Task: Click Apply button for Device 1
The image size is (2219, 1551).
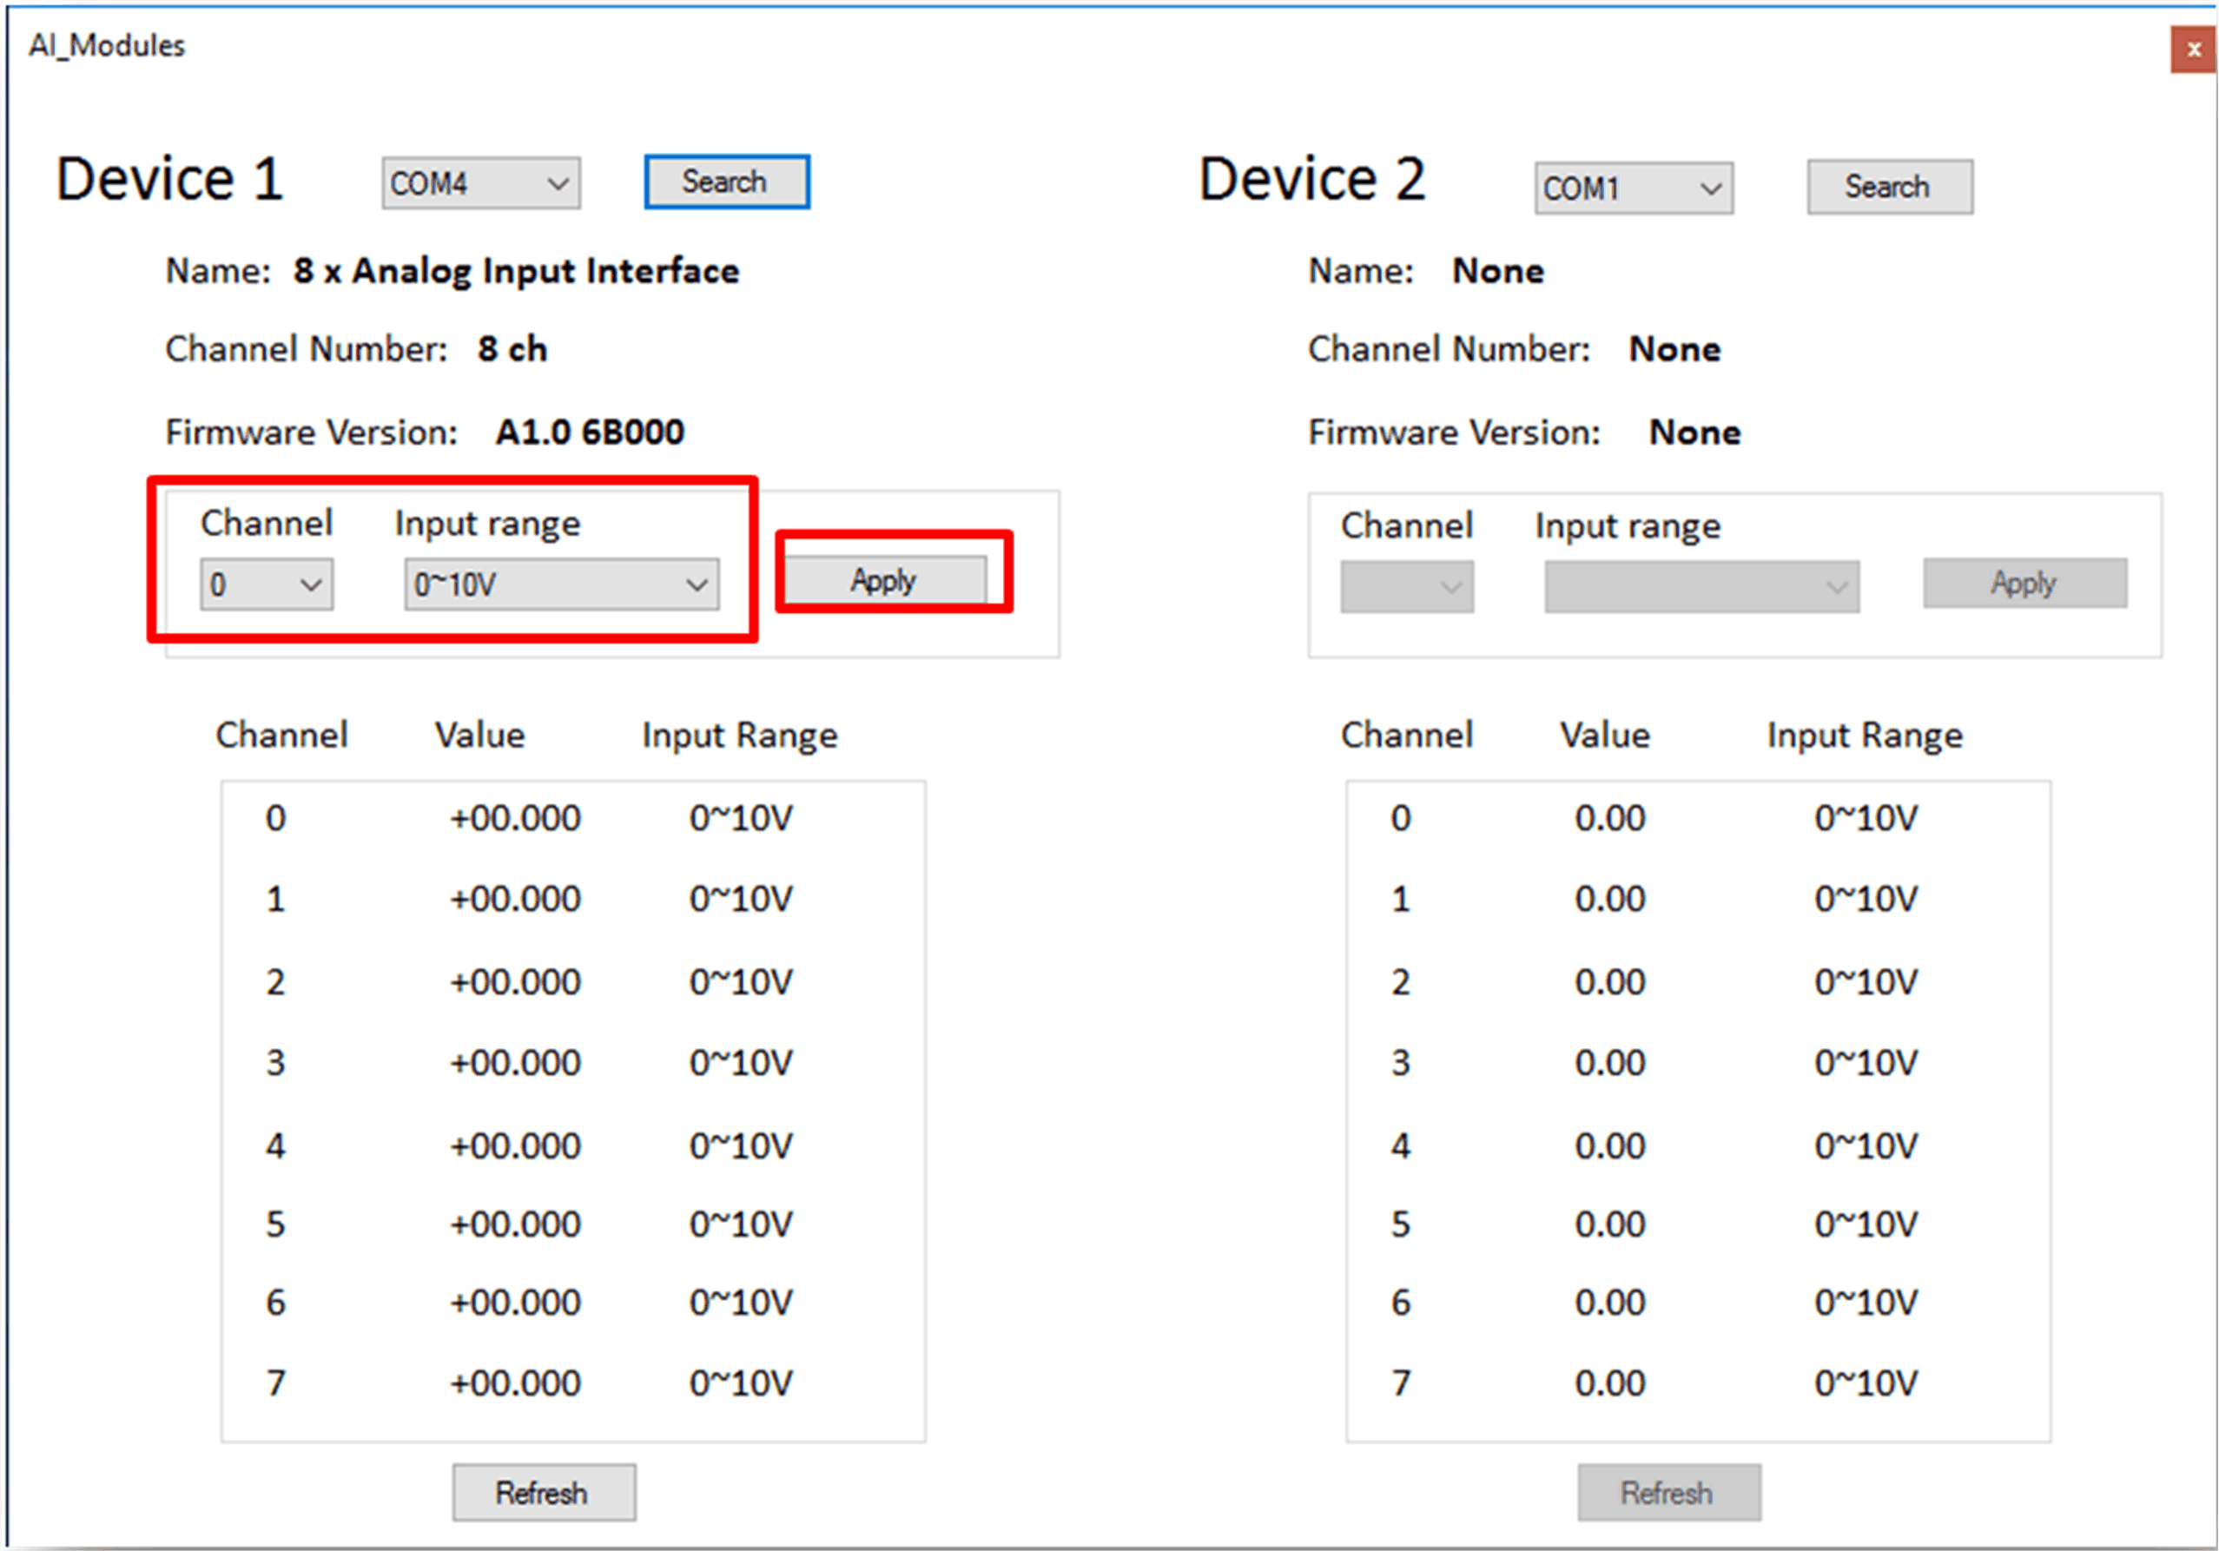Action: coord(884,581)
